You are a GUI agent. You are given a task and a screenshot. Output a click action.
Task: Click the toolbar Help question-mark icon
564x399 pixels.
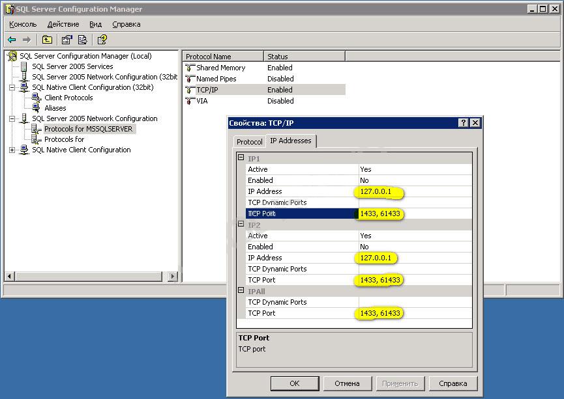[x=102, y=40]
